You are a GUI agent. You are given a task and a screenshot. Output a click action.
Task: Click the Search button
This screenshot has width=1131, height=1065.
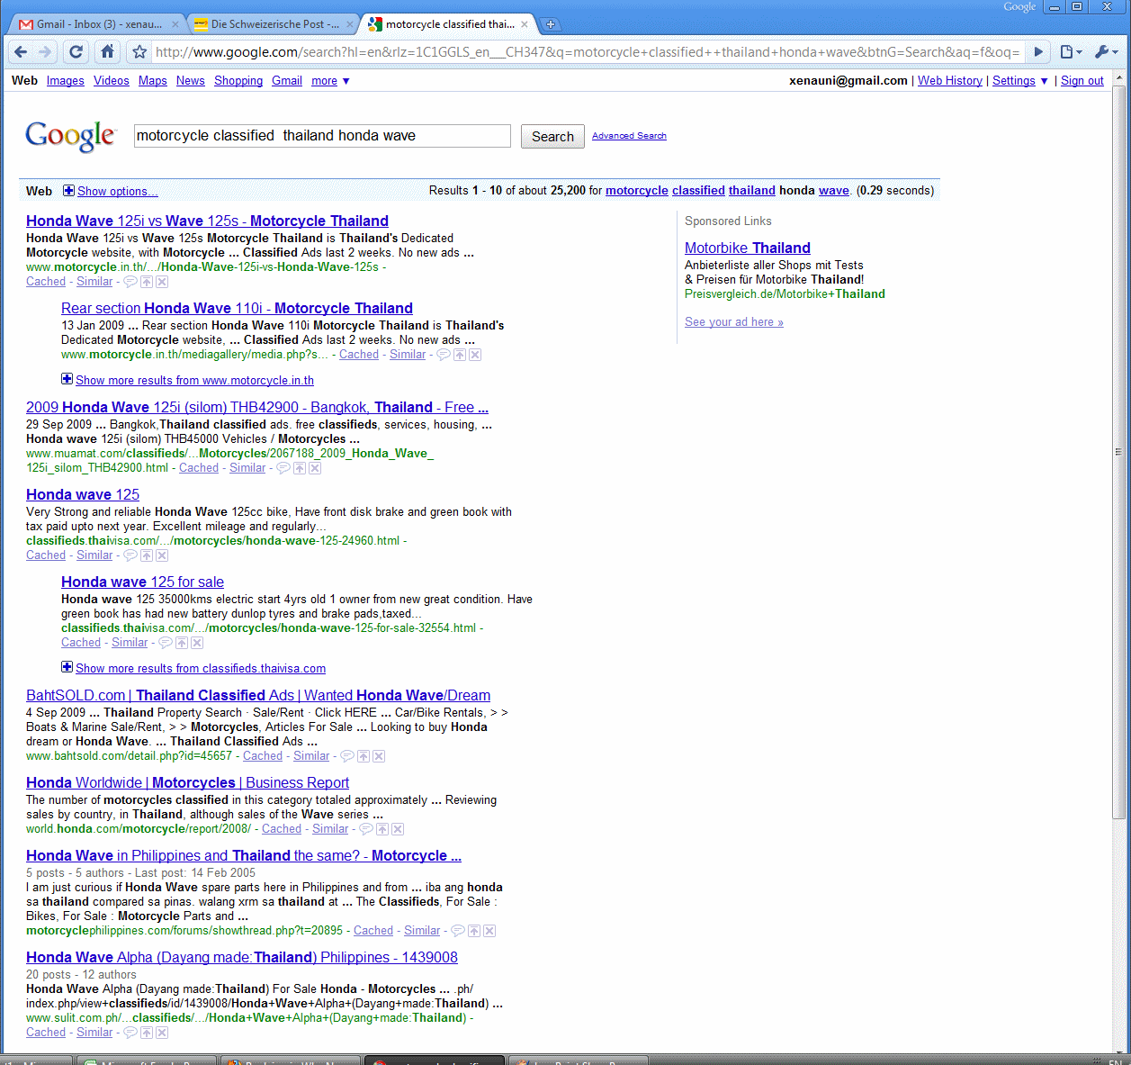(552, 137)
